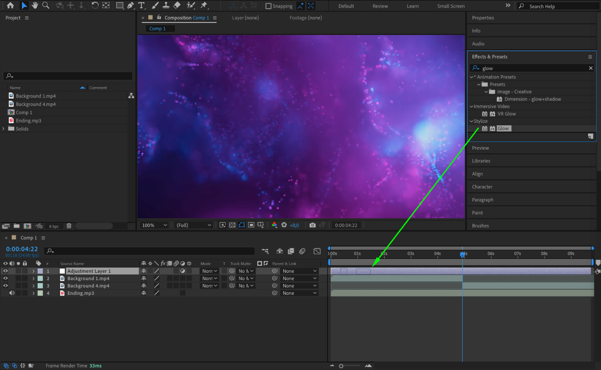Open the Character panel
This screenshot has width=601, height=370.
pos(482,187)
